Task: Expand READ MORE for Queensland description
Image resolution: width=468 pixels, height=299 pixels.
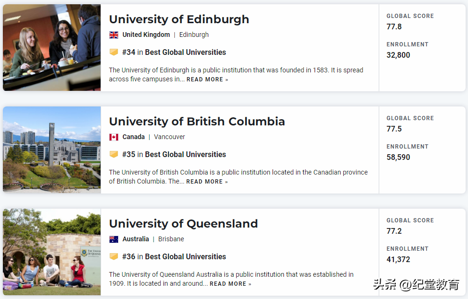Action: coord(230,284)
